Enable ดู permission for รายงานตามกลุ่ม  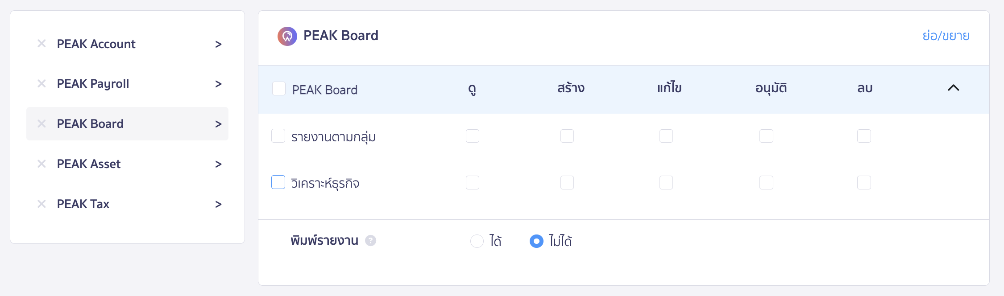(473, 136)
